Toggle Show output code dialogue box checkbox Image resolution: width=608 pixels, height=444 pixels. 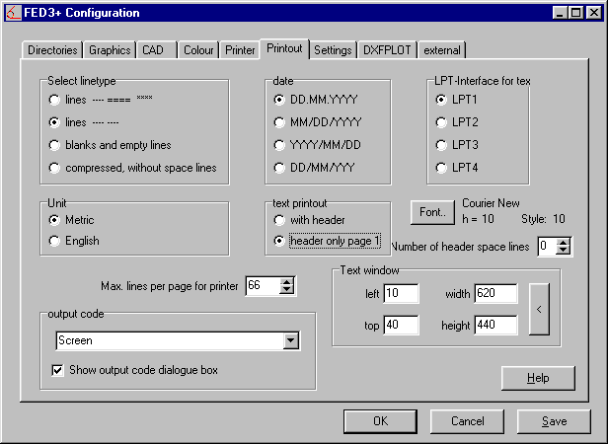57,370
